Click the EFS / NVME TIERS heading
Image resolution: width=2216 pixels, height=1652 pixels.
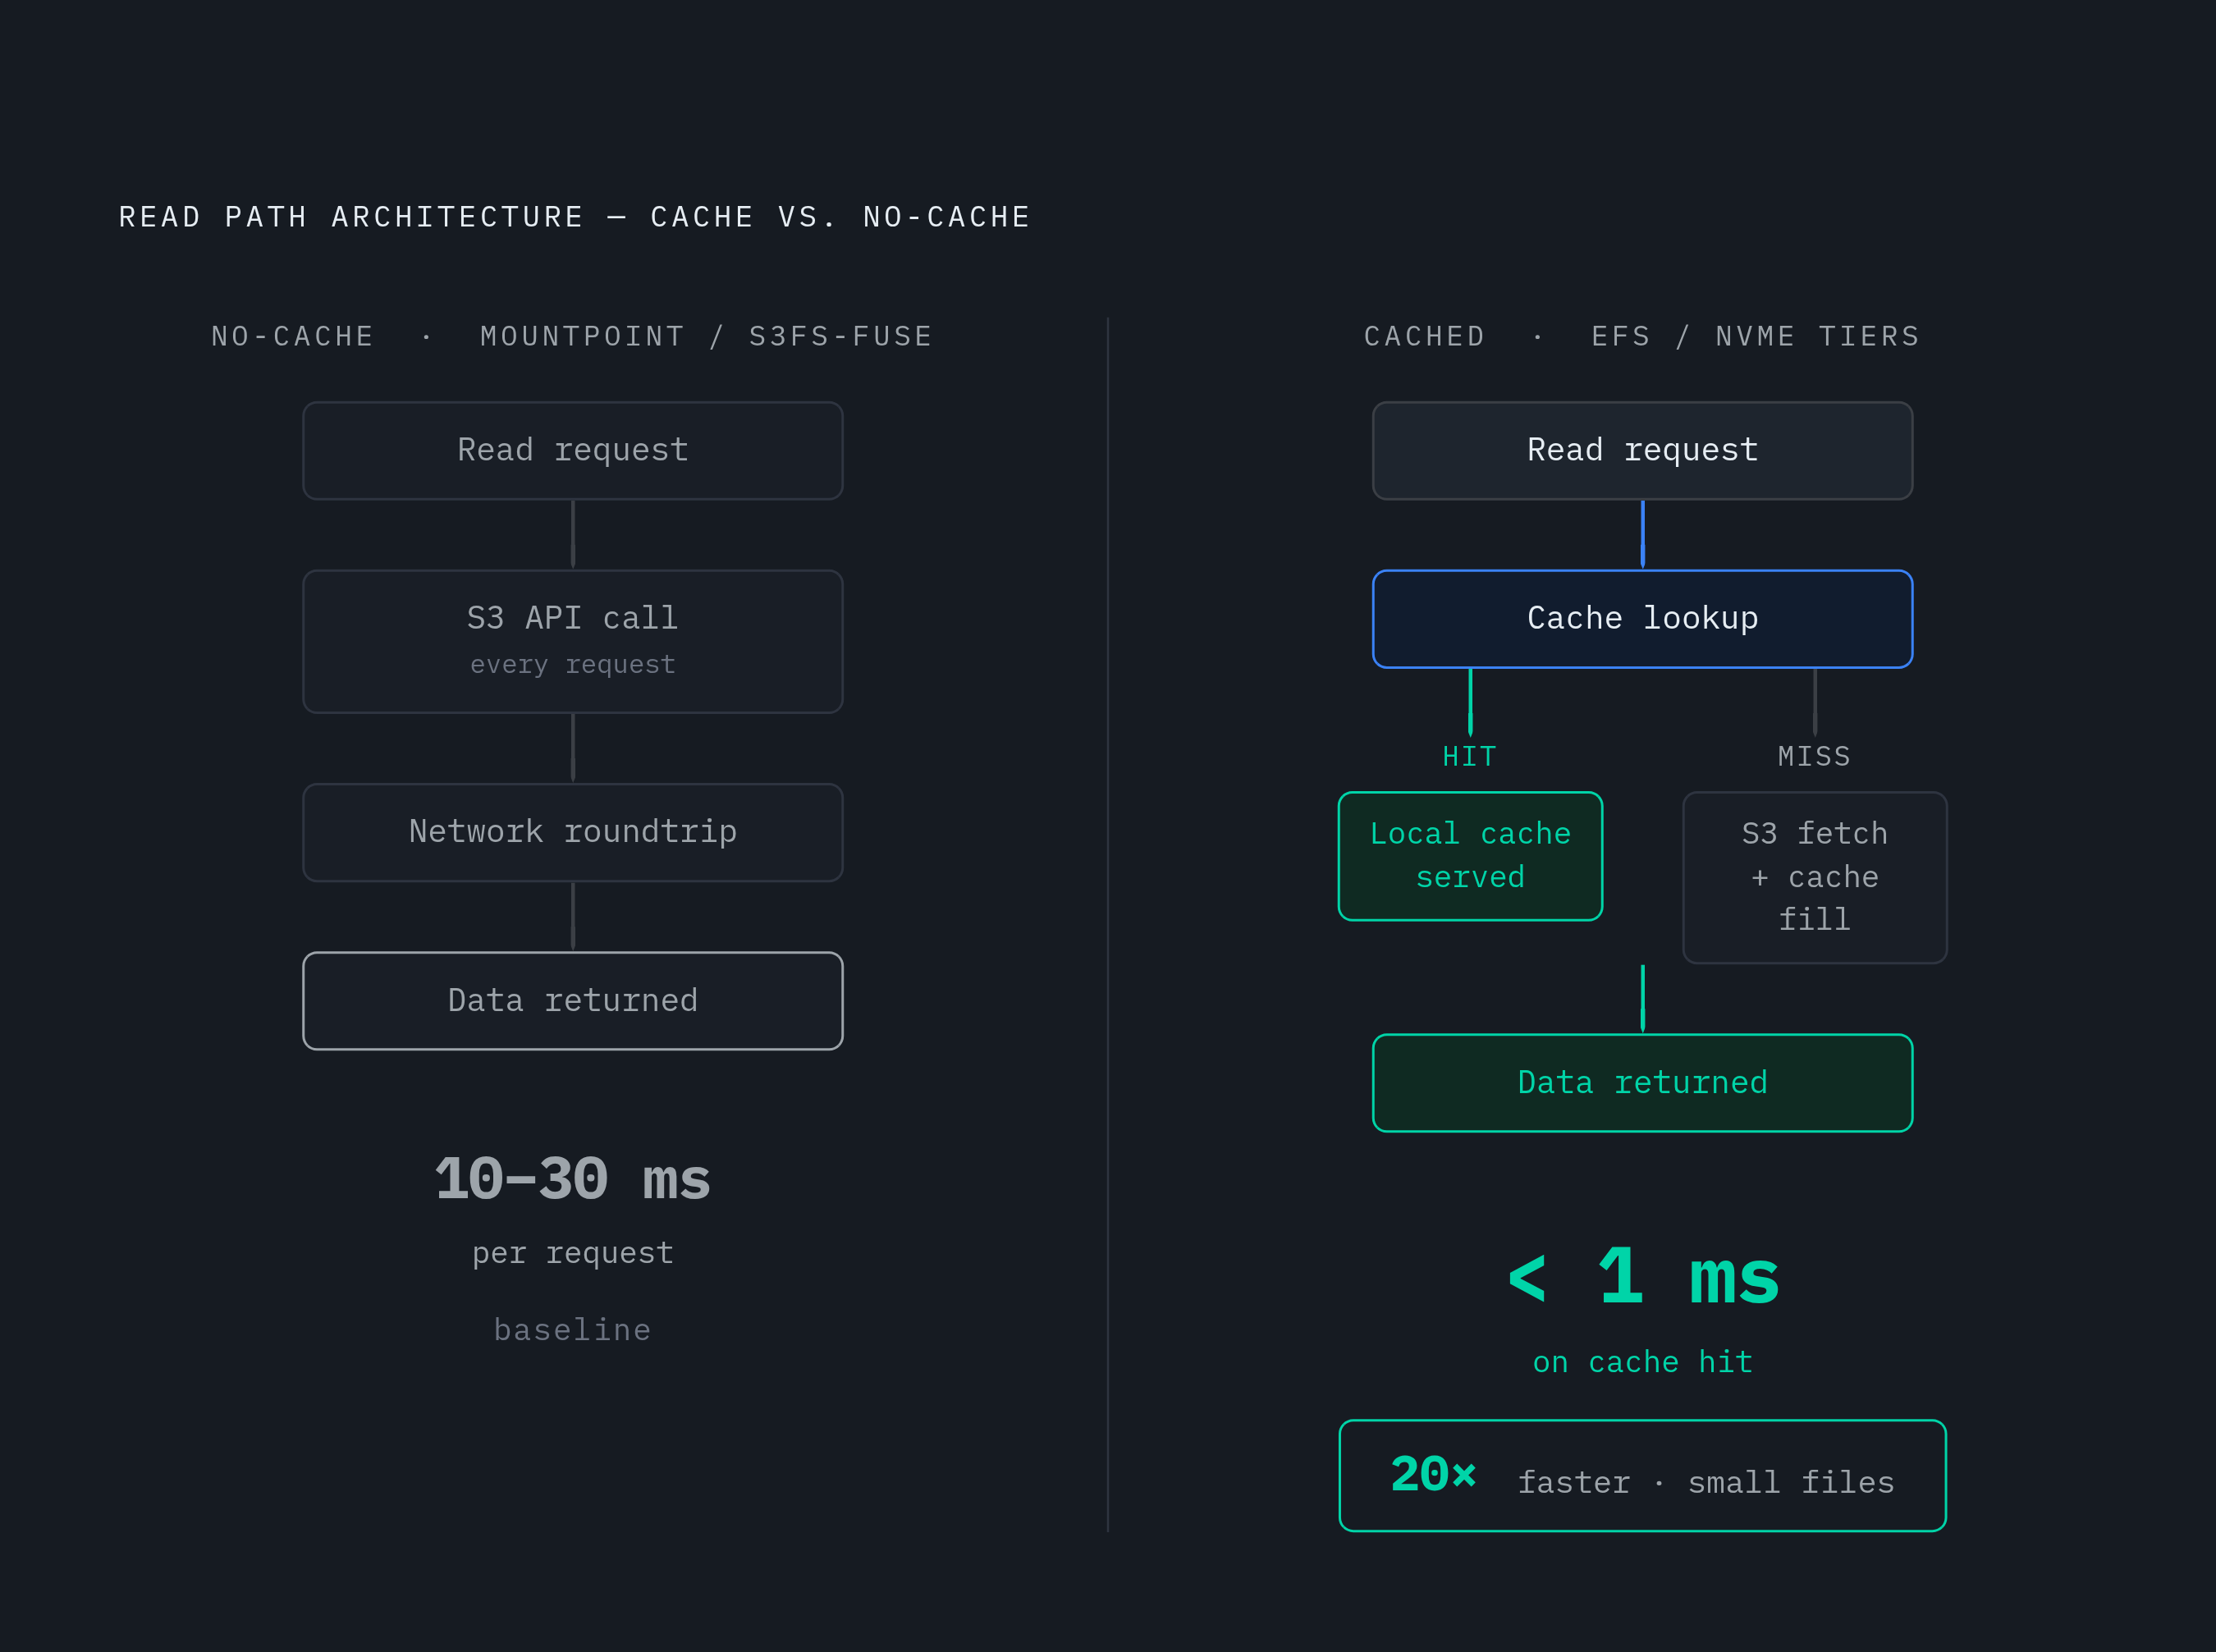(1756, 336)
